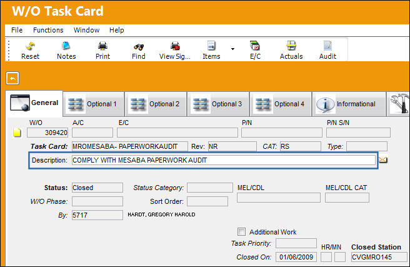Switch to the Optional 3 tab
Viewport: 410px width, 267px height.
point(218,104)
